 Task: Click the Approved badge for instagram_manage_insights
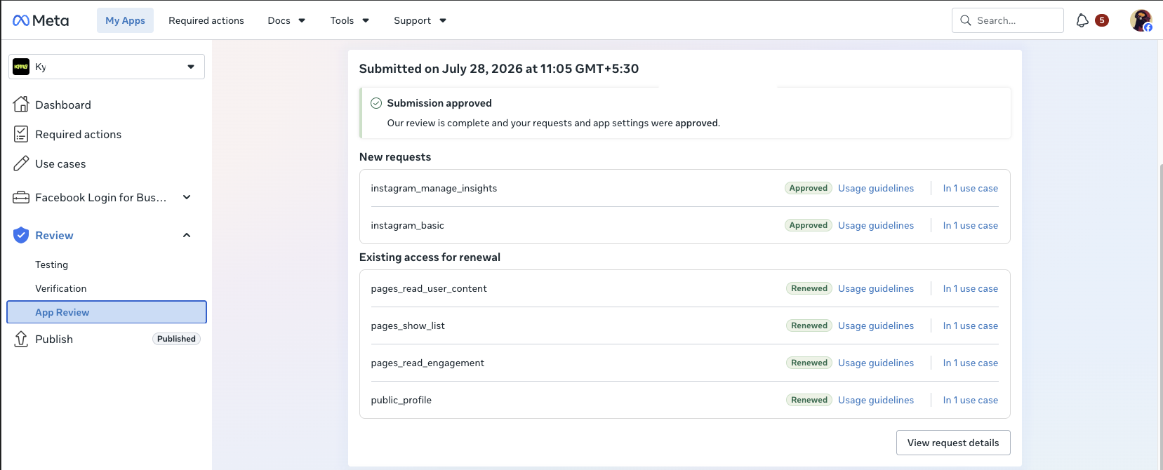click(x=809, y=188)
